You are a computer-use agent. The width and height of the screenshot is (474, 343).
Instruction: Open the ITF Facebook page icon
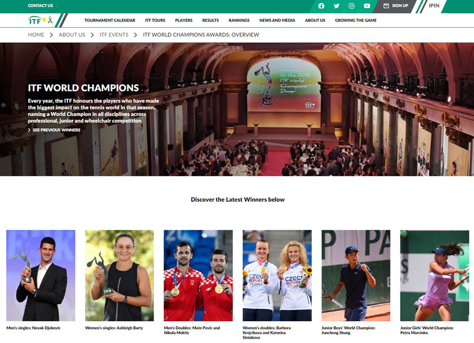(x=321, y=6)
